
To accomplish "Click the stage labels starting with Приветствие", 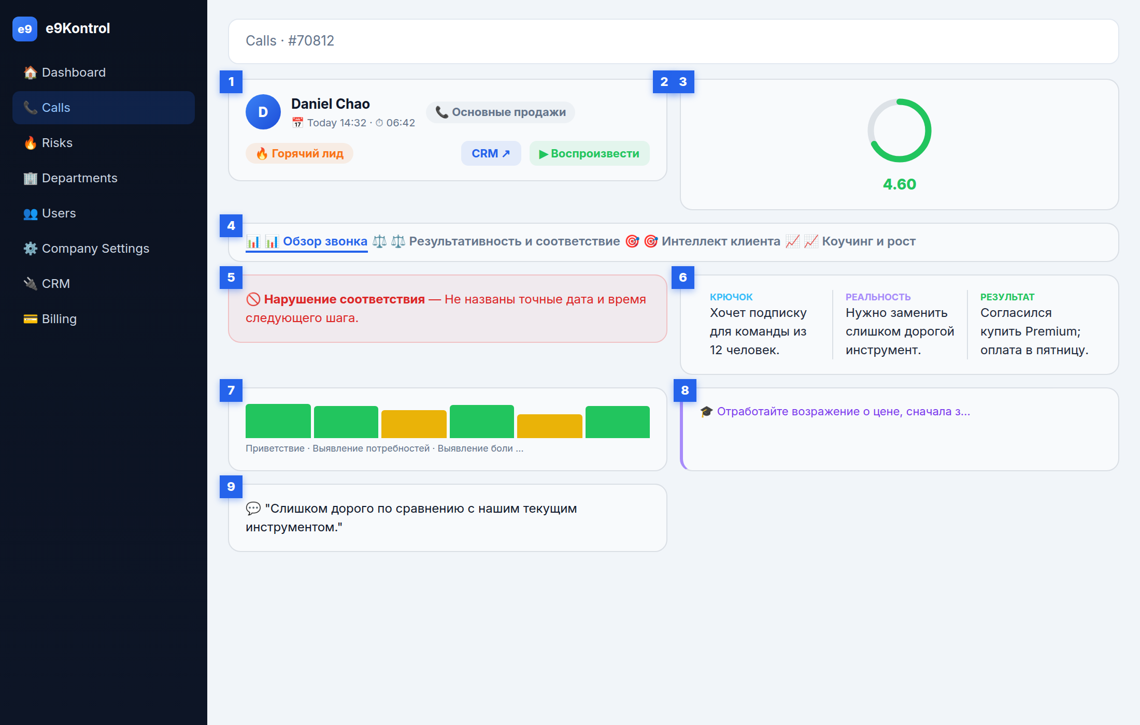I will pos(384,448).
